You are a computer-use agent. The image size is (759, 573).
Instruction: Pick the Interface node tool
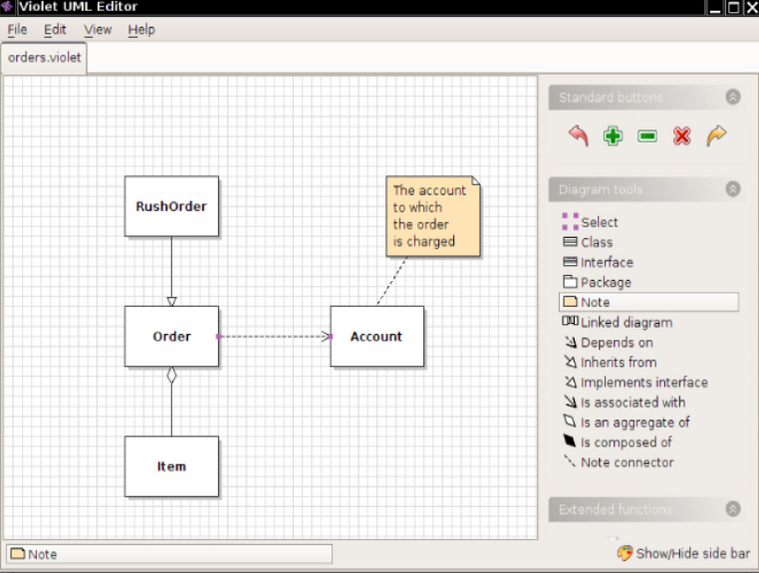[x=606, y=262]
